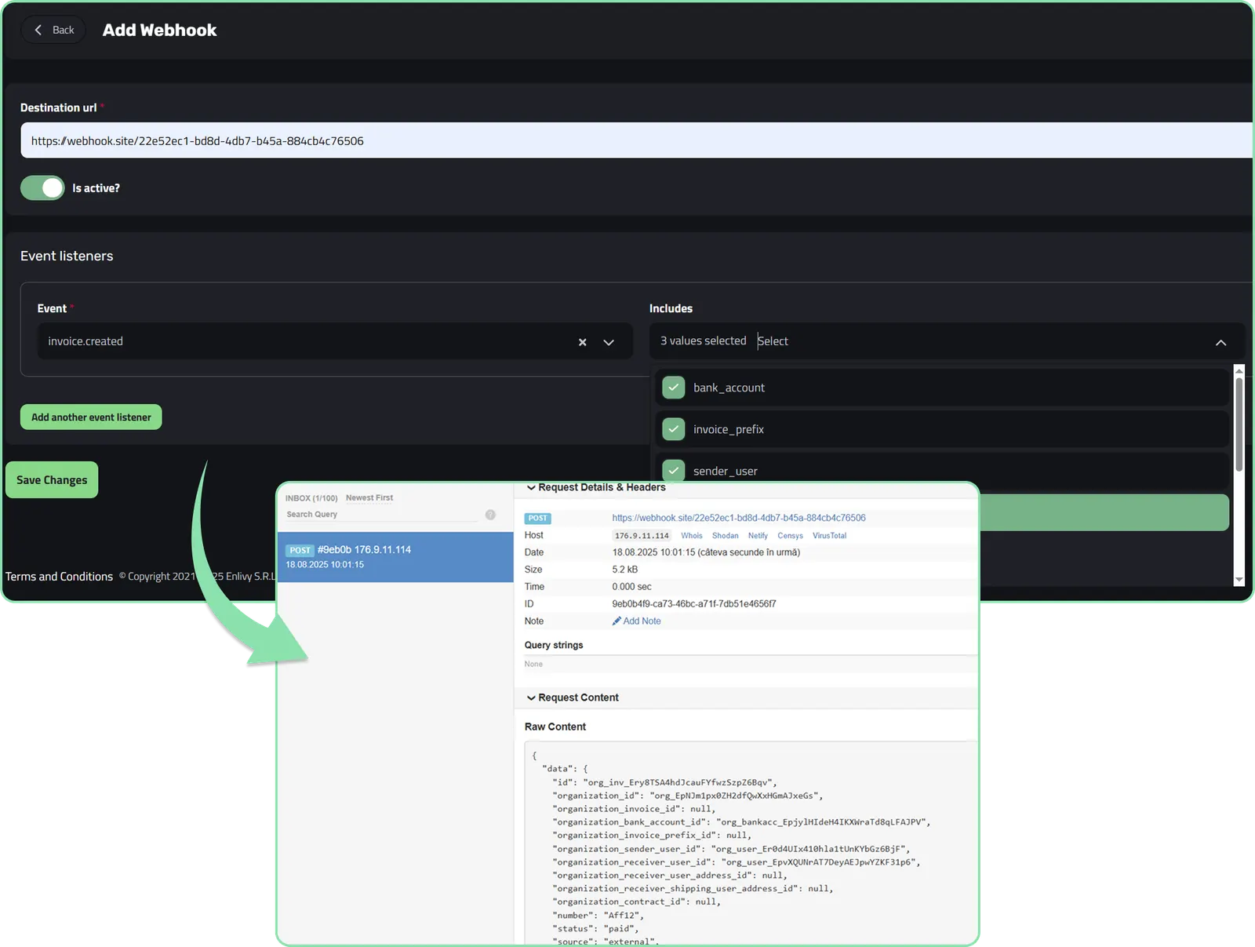Click Add another event listener

coord(91,417)
